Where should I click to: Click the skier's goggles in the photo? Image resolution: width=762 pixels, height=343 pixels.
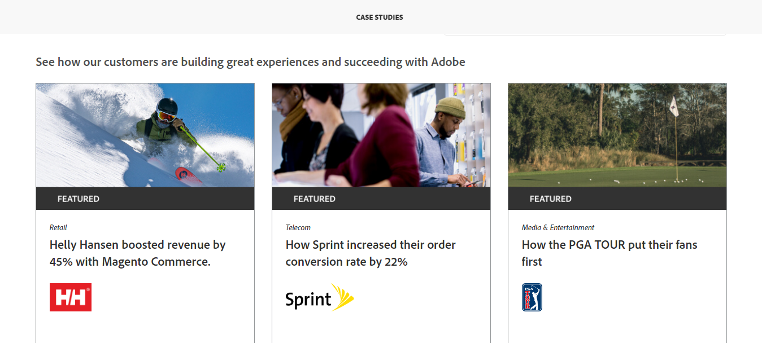coord(166,115)
